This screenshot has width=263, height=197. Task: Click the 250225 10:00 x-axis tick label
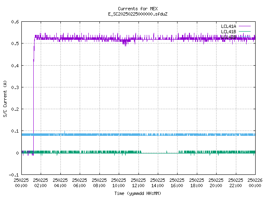pyautogui.click(x=118, y=183)
